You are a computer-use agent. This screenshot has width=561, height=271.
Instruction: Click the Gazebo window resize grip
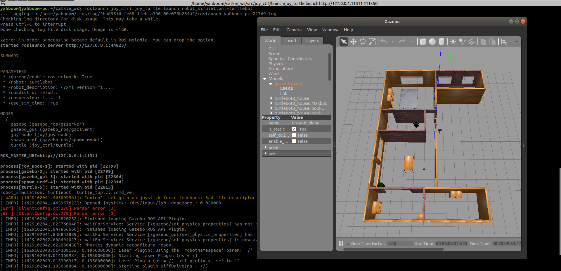tap(523, 255)
